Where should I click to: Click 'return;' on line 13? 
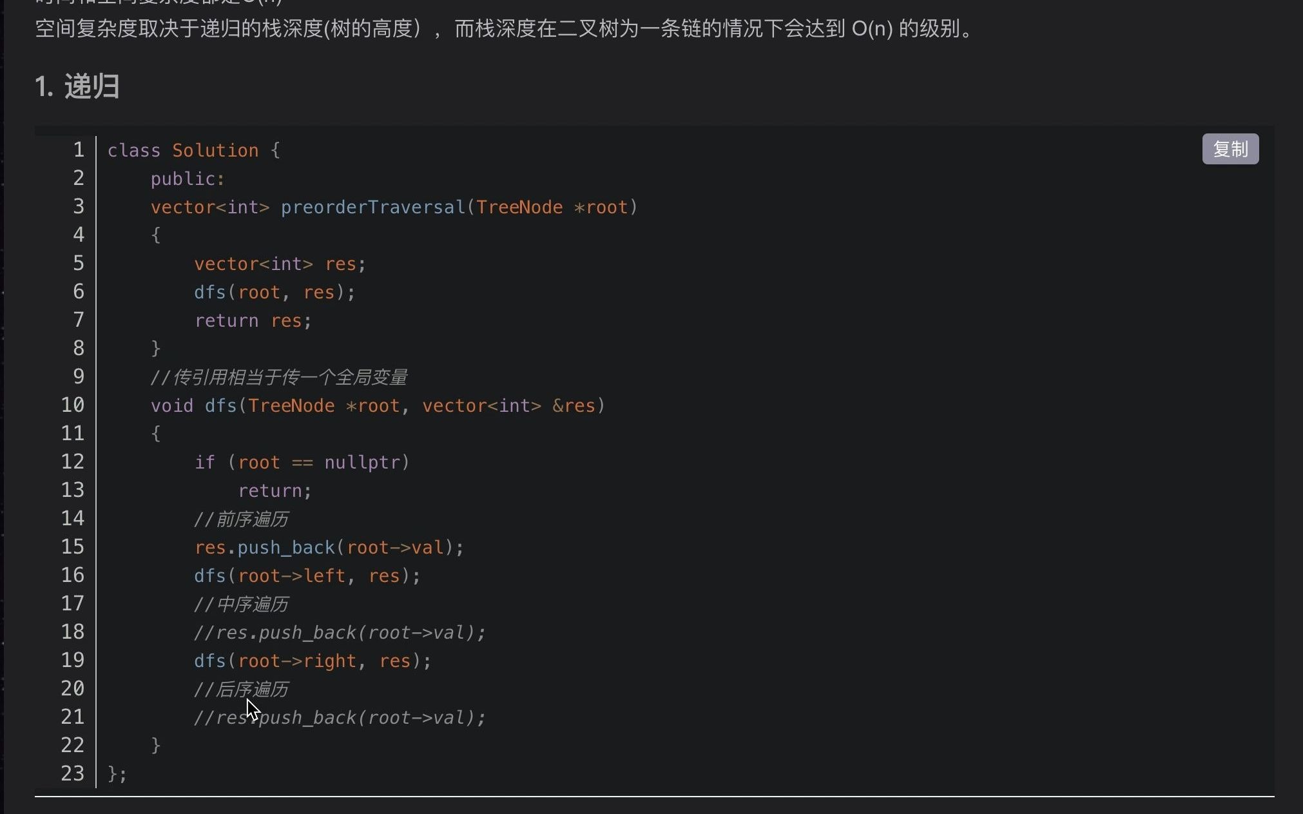coord(275,491)
